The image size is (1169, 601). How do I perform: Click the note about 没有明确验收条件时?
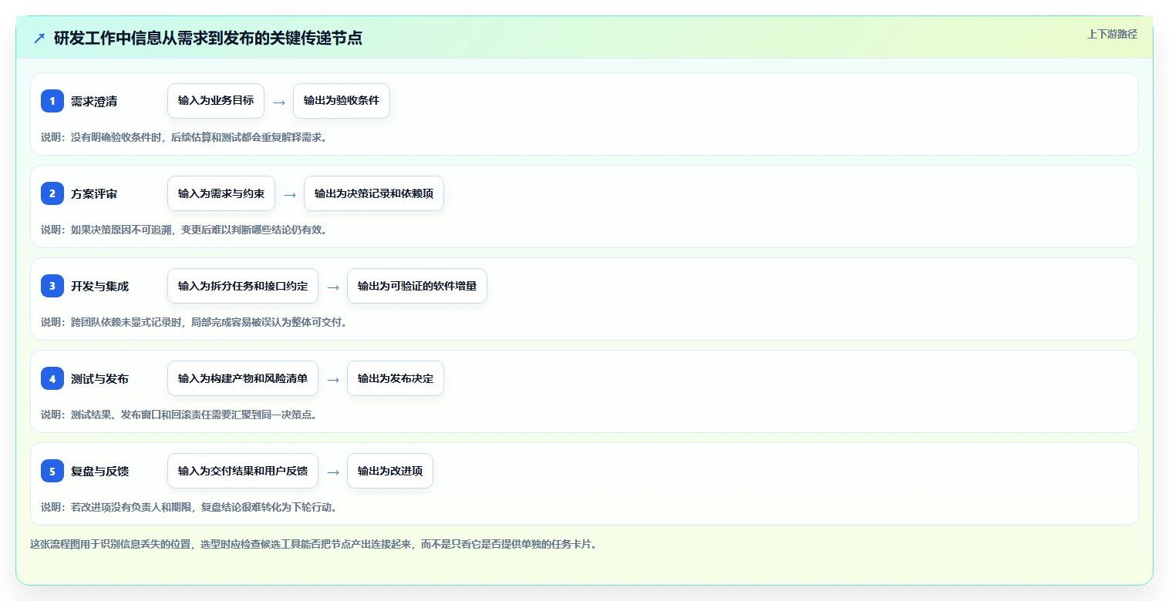coord(184,137)
